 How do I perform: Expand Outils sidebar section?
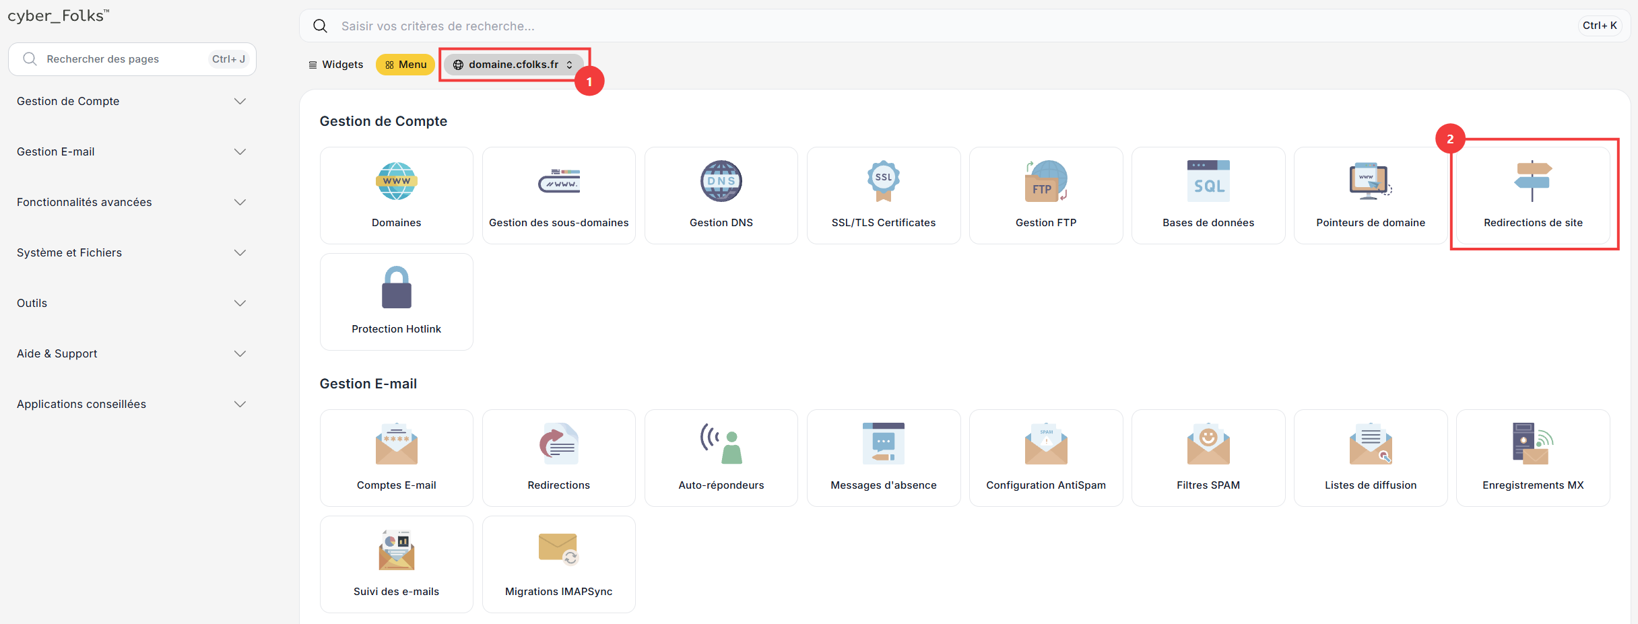(x=131, y=303)
